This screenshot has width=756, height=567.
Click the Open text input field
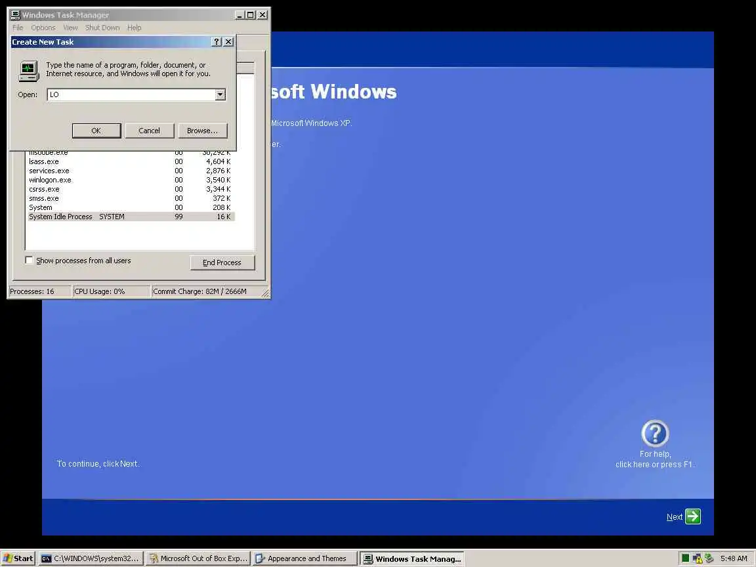point(131,94)
